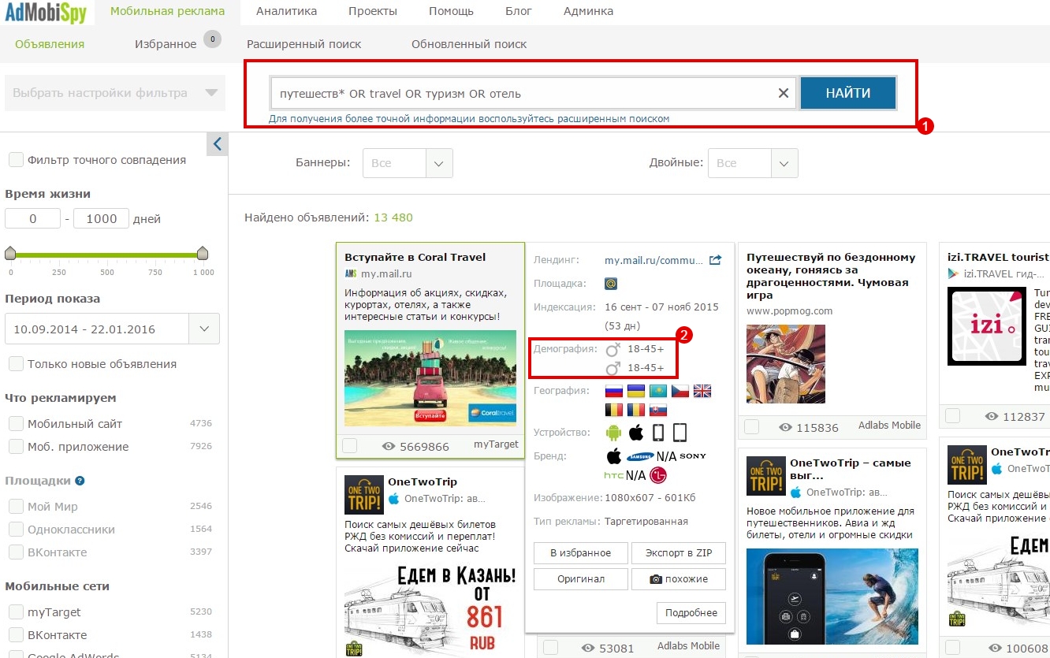Image resolution: width=1050 pixels, height=658 pixels.
Task: Switch to Расширенный поиск tab
Action: point(303,44)
